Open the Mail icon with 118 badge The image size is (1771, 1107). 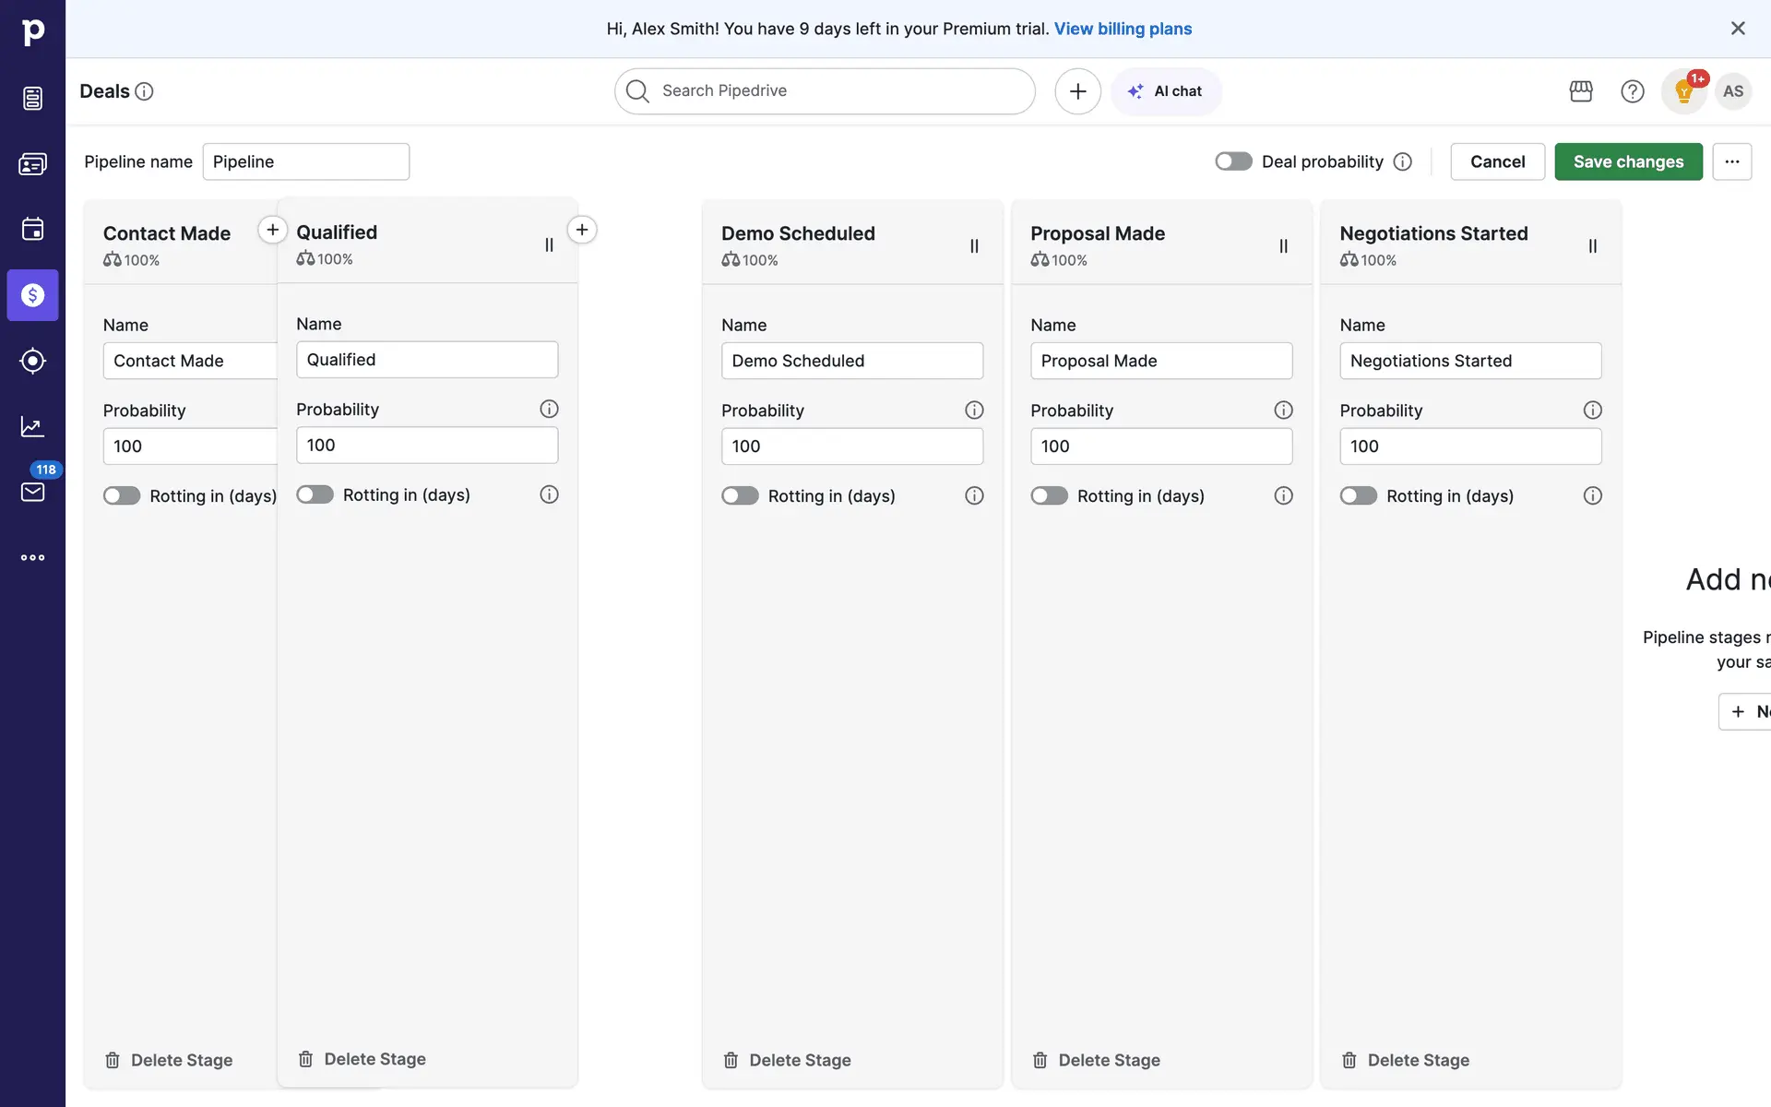pyautogui.click(x=32, y=491)
